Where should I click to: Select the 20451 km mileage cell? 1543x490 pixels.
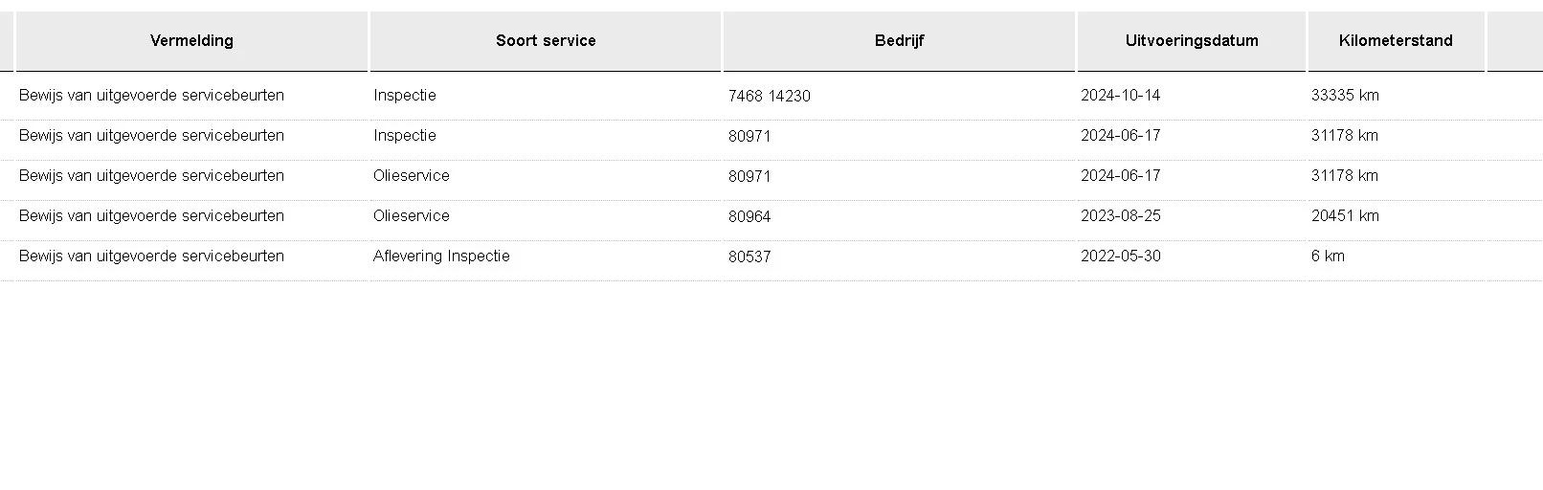point(1345,216)
